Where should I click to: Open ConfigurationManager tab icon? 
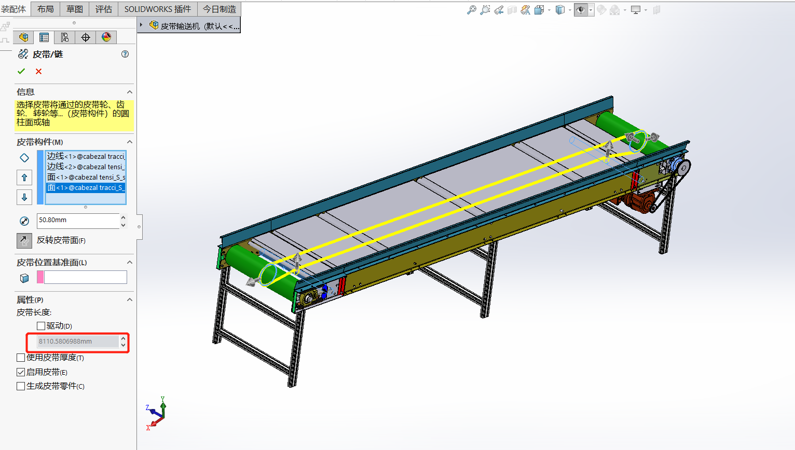click(x=65, y=37)
